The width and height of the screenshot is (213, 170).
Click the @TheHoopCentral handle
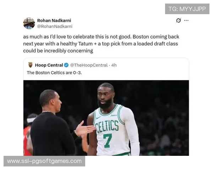[89, 65]
